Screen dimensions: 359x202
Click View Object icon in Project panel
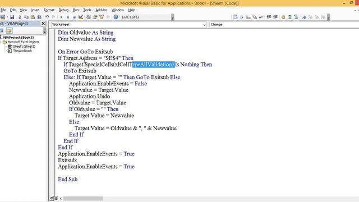click(2, 30)
